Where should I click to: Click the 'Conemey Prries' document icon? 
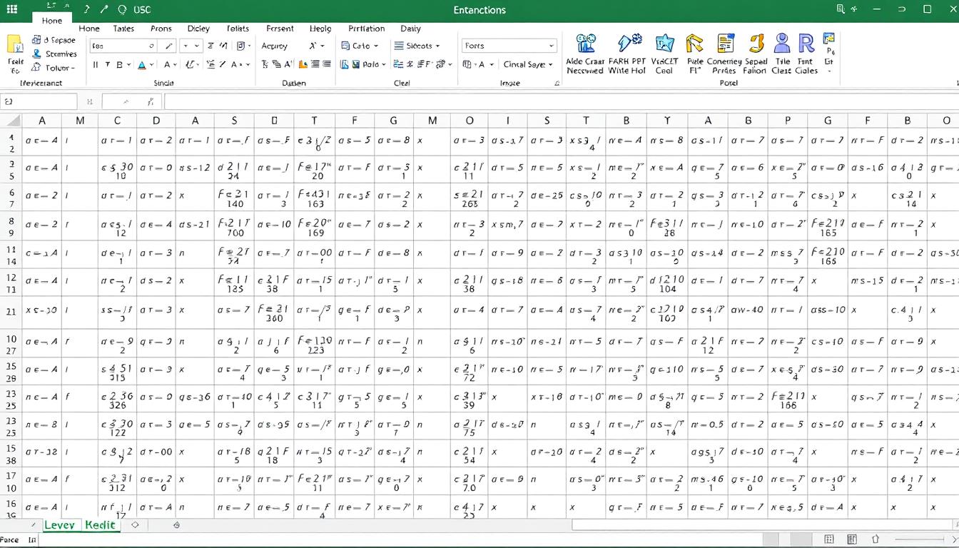click(x=725, y=44)
